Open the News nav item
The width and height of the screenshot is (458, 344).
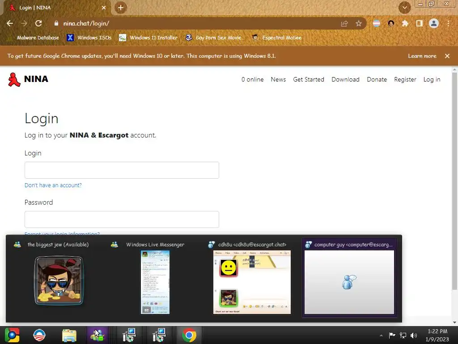tap(278, 79)
